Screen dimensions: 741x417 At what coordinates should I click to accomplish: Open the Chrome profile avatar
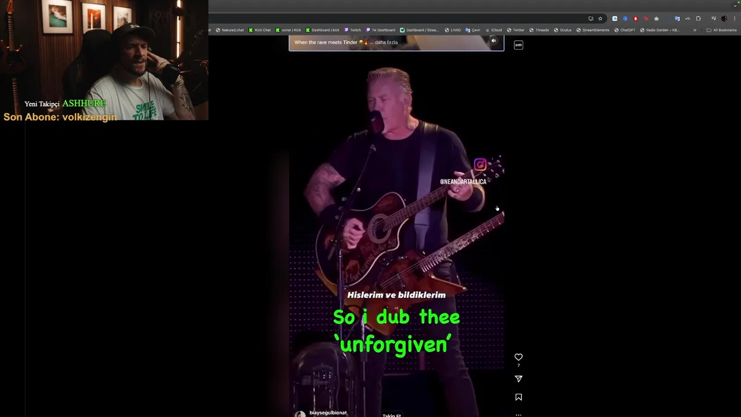(x=724, y=19)
